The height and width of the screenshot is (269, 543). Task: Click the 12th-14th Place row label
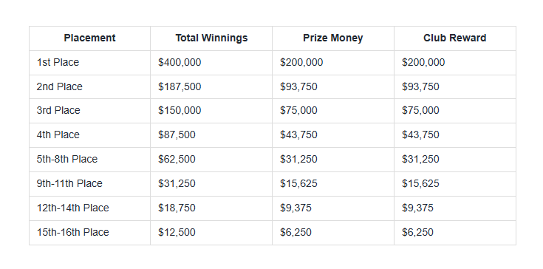click(72, 208)
